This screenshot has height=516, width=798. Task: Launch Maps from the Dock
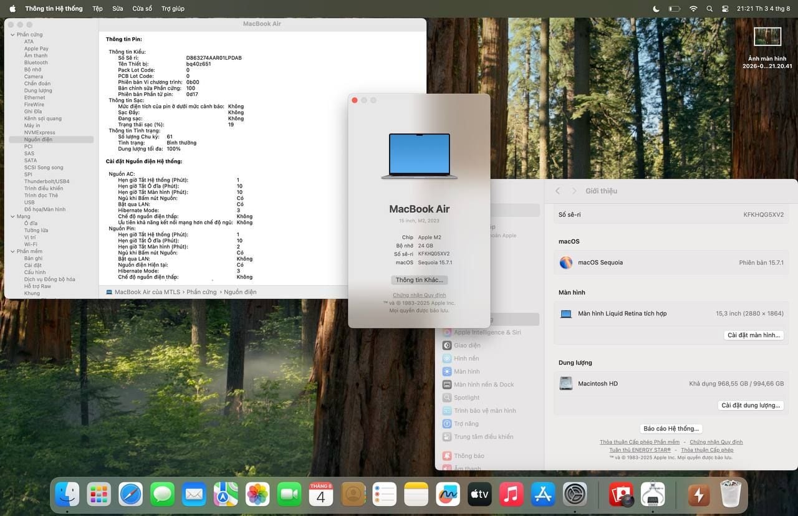[226, 495]
